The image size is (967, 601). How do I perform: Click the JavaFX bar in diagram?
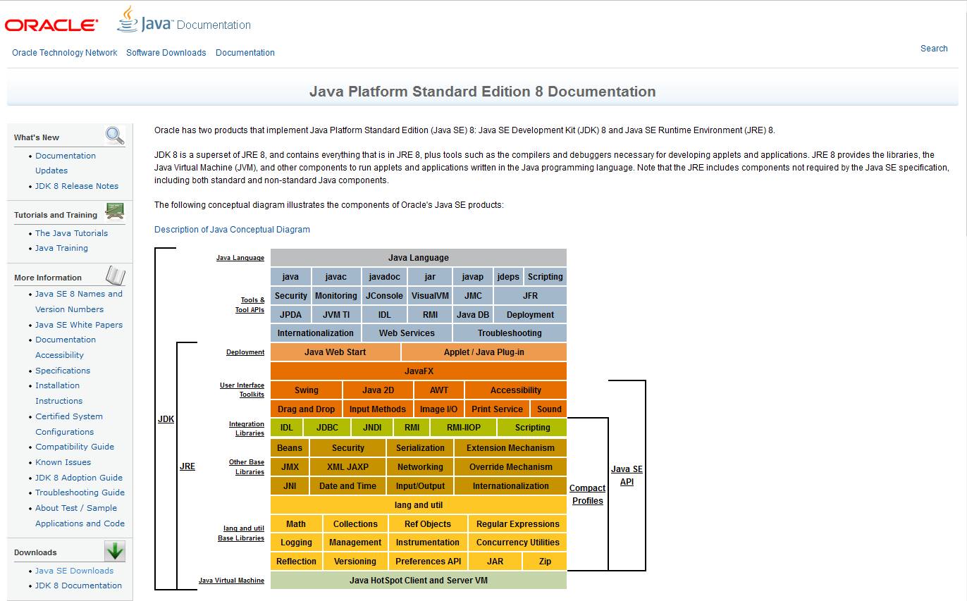pos(419,371)
